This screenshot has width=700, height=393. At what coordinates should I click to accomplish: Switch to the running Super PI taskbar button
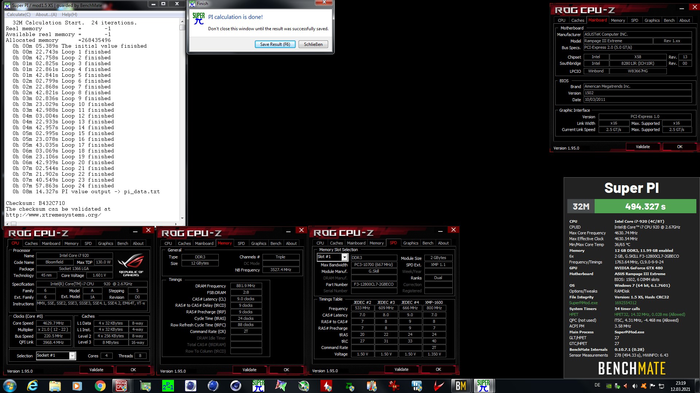pos(483,386)
